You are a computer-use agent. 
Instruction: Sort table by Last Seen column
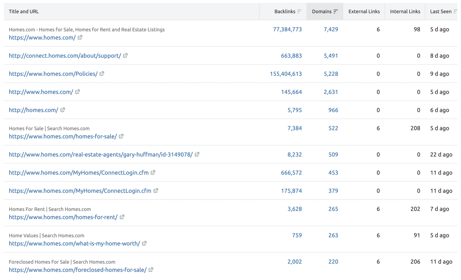[441, 11]
